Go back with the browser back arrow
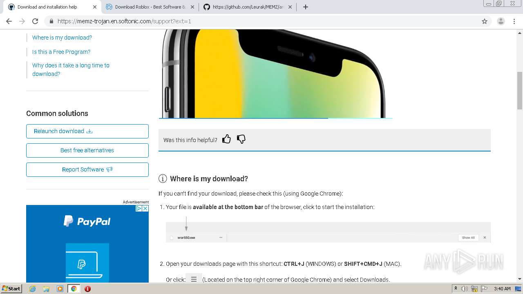Image resolution: width=523 pixels, height=294 pixels. click(x=9, y=21)
